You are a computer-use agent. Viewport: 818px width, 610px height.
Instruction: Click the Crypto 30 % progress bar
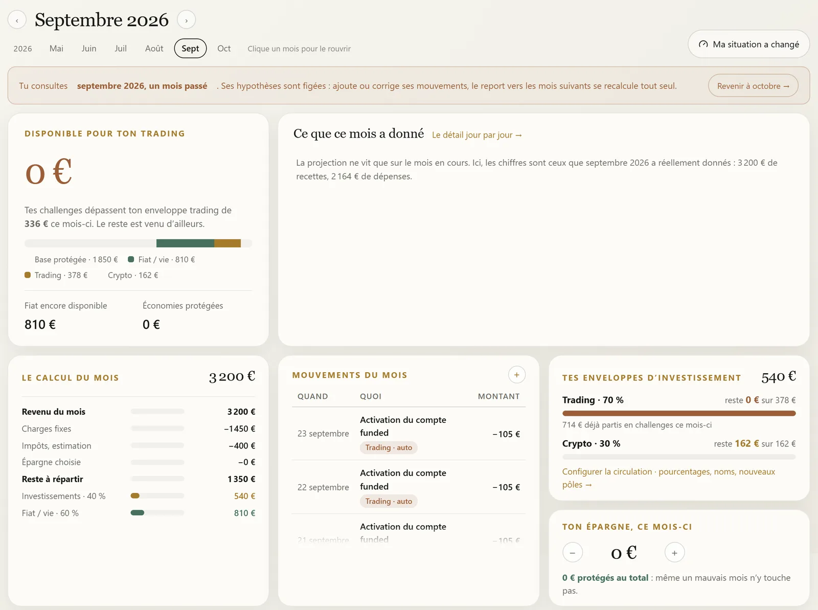click(679, 457)
